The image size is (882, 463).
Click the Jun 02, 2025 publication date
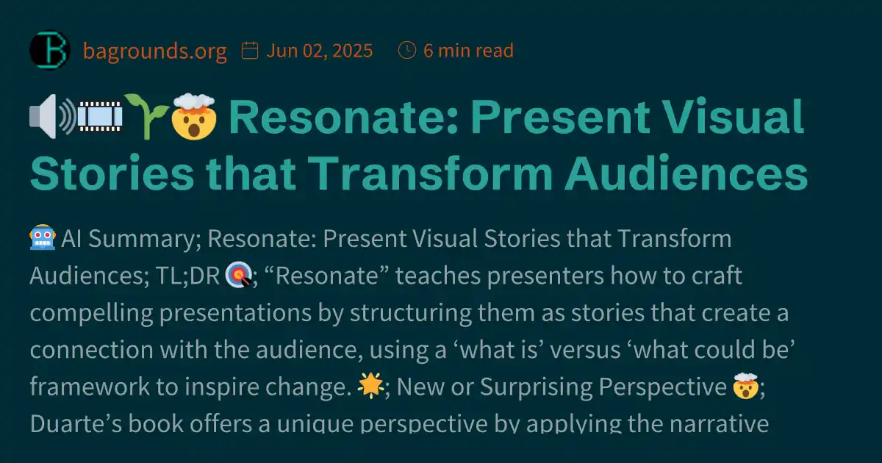point(320,50)
